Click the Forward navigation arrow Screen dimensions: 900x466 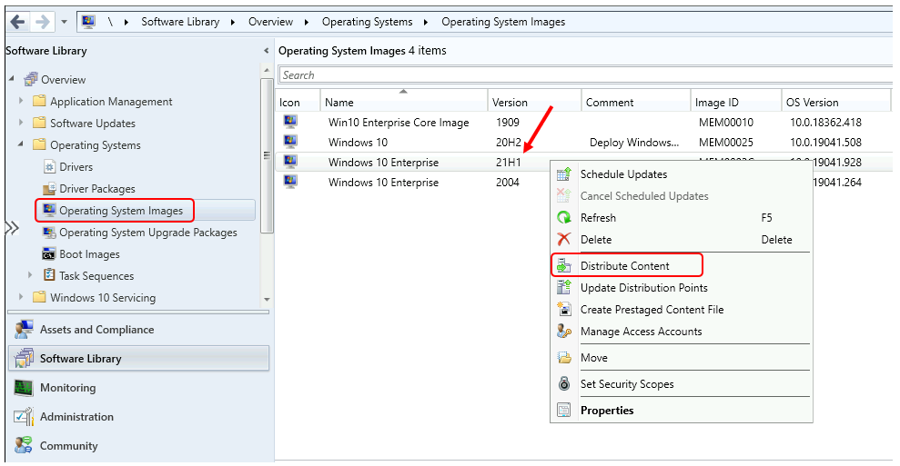(x=43, y=22)
